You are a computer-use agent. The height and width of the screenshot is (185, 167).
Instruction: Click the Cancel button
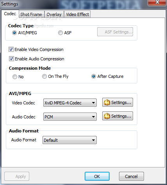click(x=131, y=176)
